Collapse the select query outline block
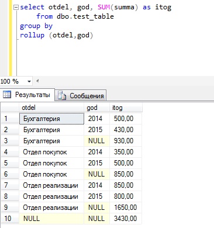 point(16,8)
